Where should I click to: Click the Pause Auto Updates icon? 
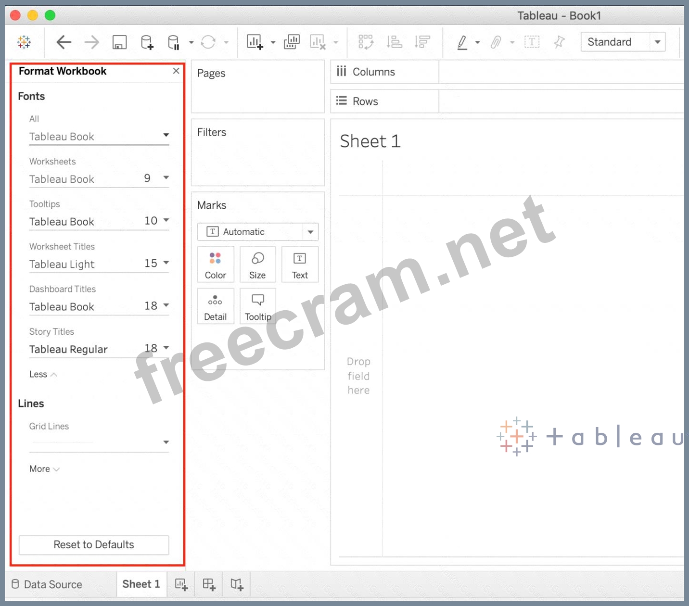coord(174,42)
